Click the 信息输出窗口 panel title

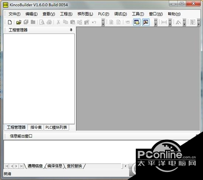click(21, 136)
